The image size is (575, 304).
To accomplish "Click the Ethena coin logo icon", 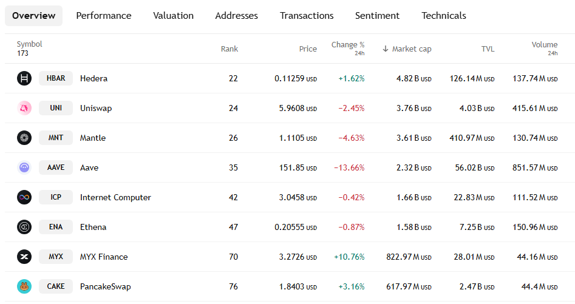I will 24,227.
